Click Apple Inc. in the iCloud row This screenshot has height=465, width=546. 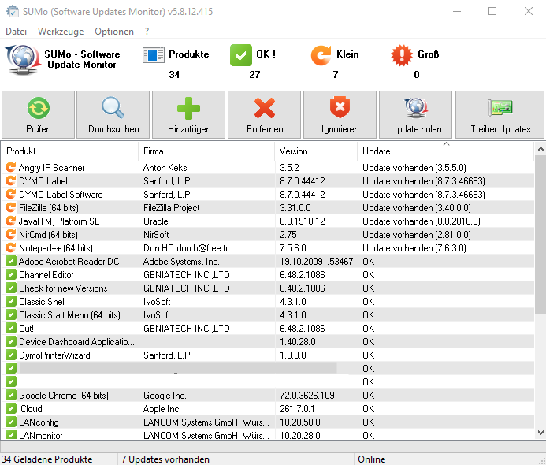[x=162, y=408]
